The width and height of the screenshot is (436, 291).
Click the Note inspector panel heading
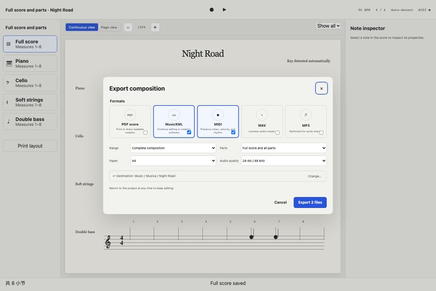click(368, 28)
